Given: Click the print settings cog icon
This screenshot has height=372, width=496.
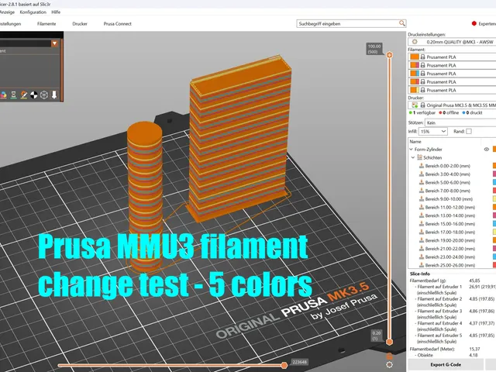Looking at the screenshot, I should click(415, 41).
